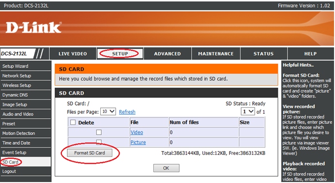
Task: Click the DCS-2132L model label
Action: point(14,54)
